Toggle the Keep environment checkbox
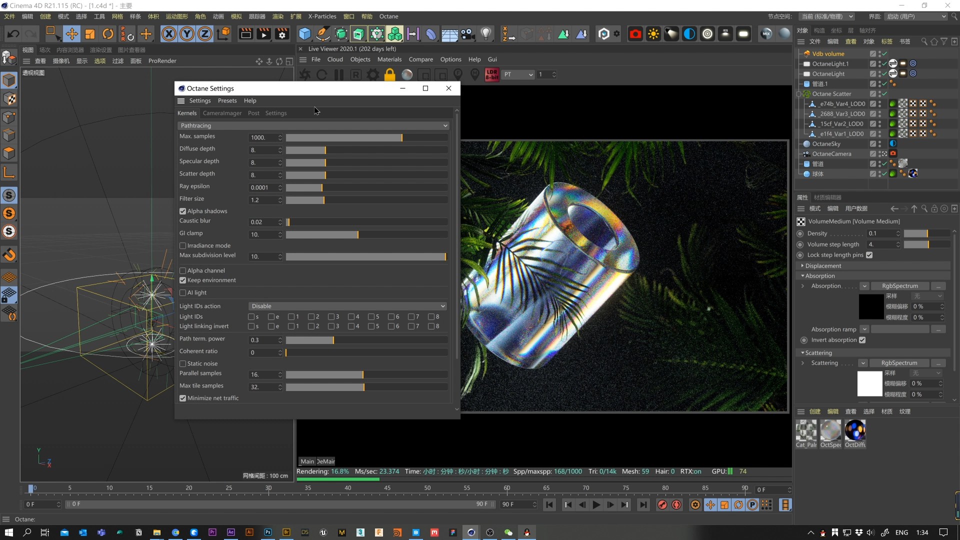This screenshot has width=960, height=540. (182, 280)
